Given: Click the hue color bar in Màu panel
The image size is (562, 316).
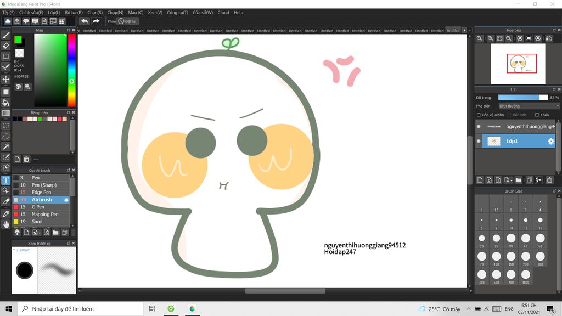Looking at the screenshot, I should [x=72, y=71].
